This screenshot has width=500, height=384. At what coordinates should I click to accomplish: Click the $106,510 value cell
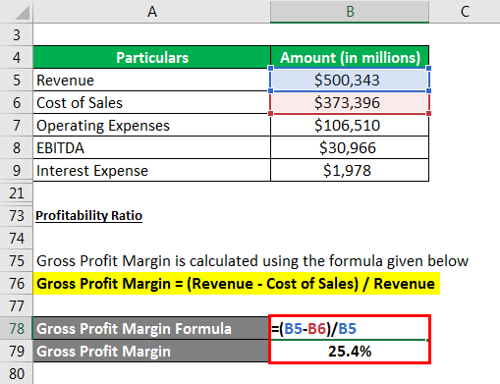[350, 125]
